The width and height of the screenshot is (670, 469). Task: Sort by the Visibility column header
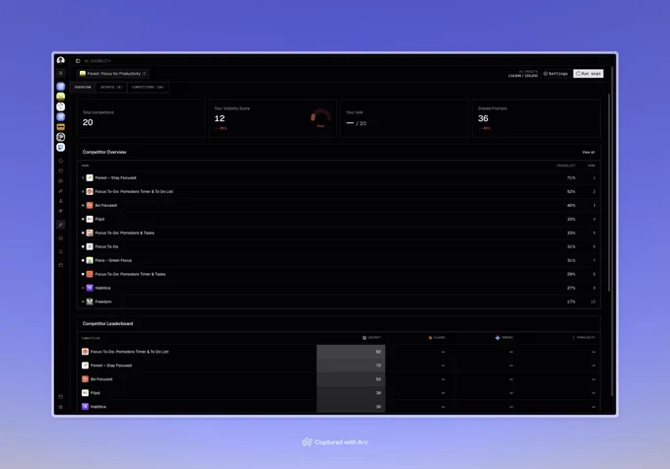pyautogui.click(x=566, y=166)
